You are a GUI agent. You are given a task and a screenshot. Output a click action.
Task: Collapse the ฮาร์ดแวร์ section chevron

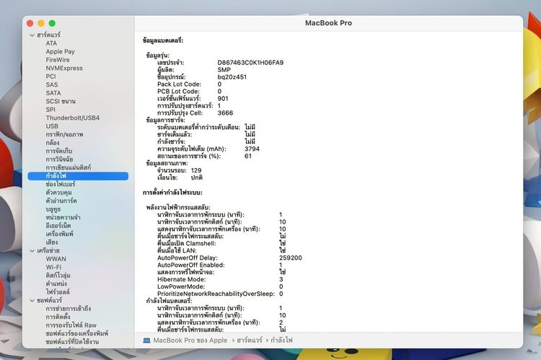(32, 35)
